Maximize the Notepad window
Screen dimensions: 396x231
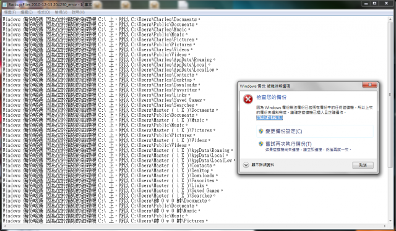(375, 3)
